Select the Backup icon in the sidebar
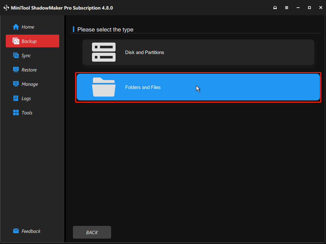This screenshot has width=326, height=244. (x=15, y=41)
